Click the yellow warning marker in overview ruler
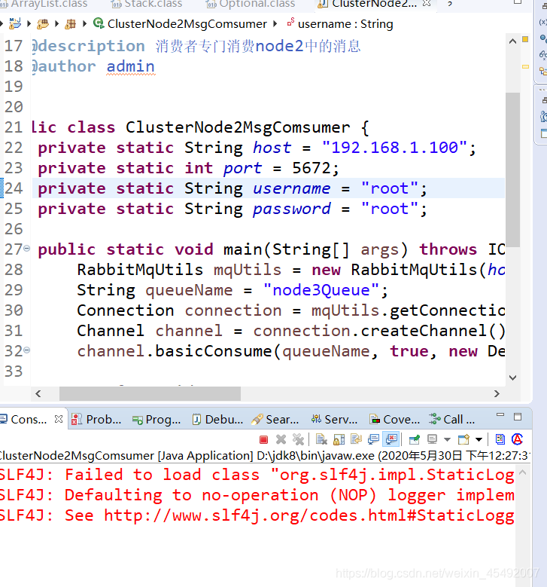This screenshot has width=547, height=587. [x=525, y=66]
